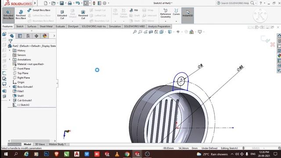Open the PropertyManager tab
281x158 pixels.
(20, 36)
